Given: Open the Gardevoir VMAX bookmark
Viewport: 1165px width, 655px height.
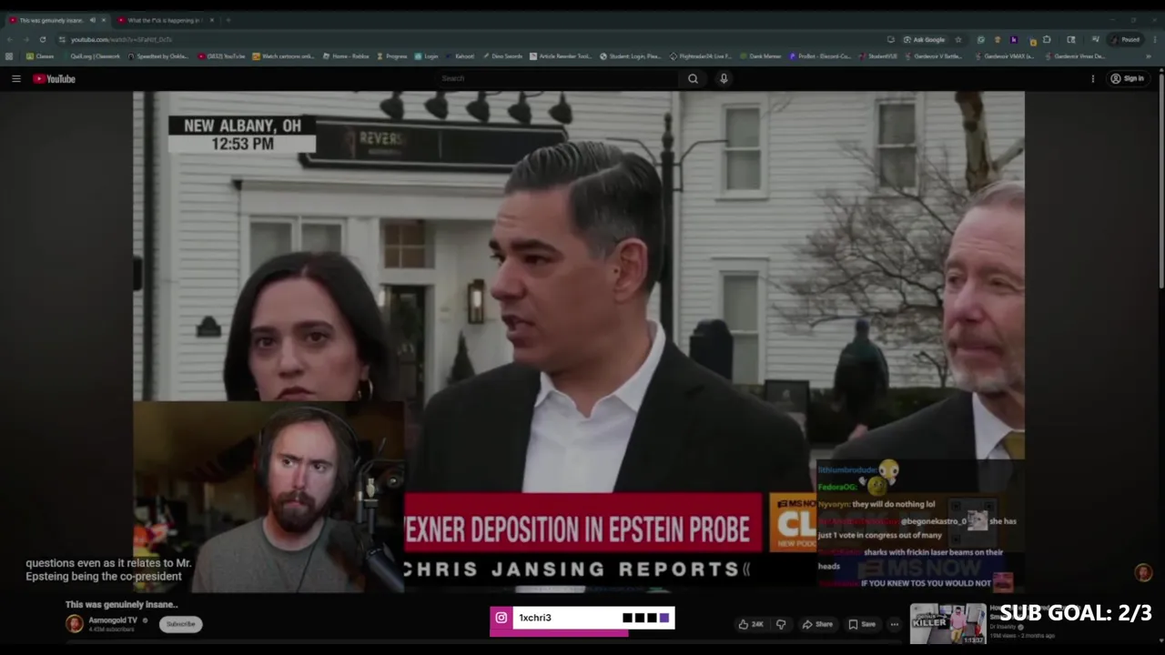Looking at the screenshot, I should coord(1004,56).
